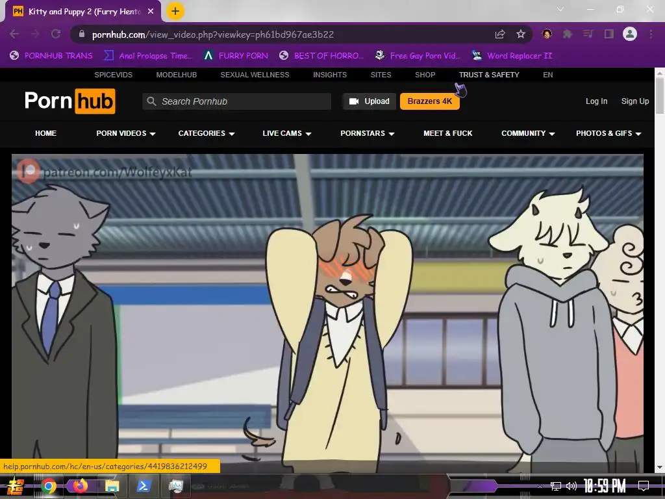This screenshot has height=499, width=665.
Task: Click the taskbar clock showing 10:59 PM
Action: click(x=605, y=486)
